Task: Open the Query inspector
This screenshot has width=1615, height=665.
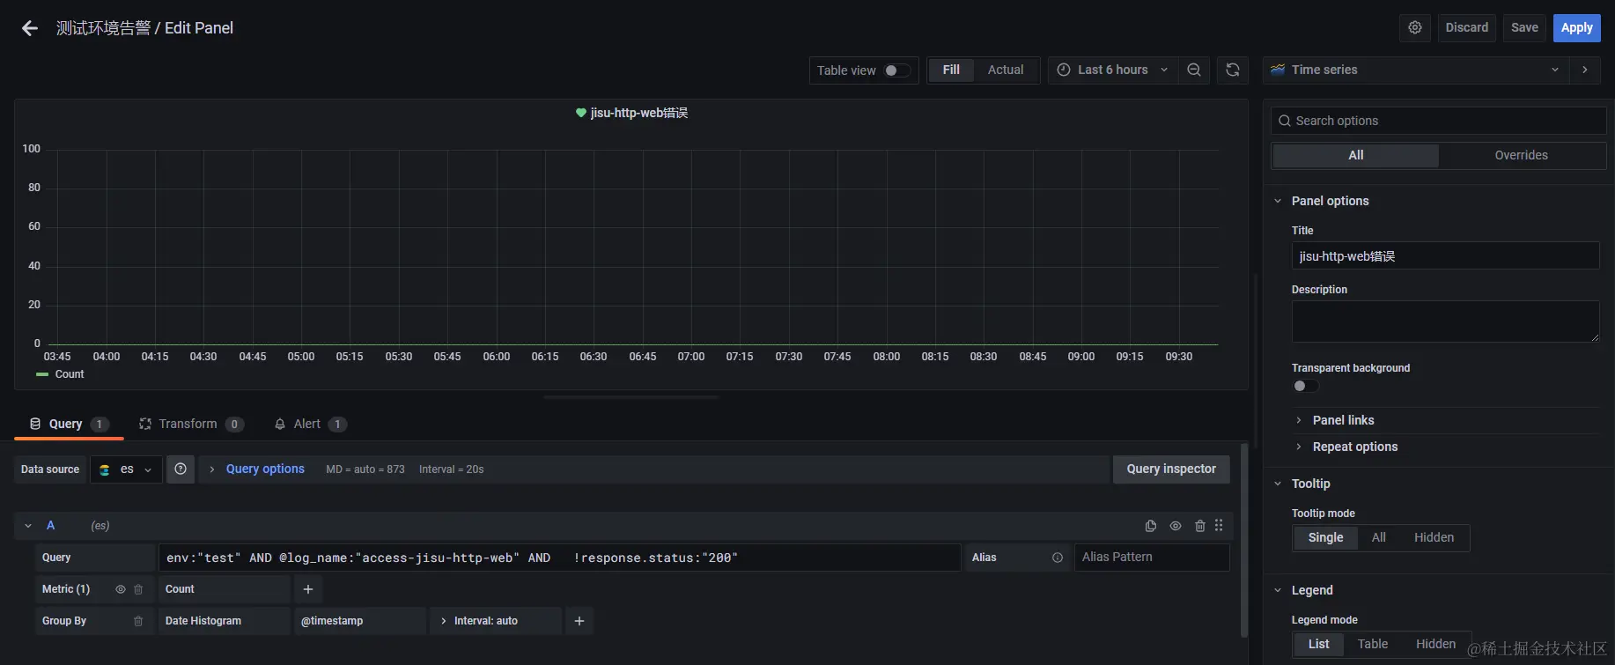Action: [x=1171, y=469]
